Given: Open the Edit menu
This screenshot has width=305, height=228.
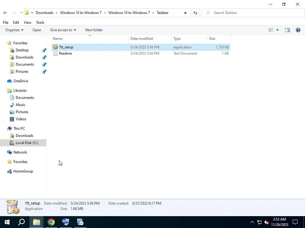Looking at the screenshot, I should 16,23.
